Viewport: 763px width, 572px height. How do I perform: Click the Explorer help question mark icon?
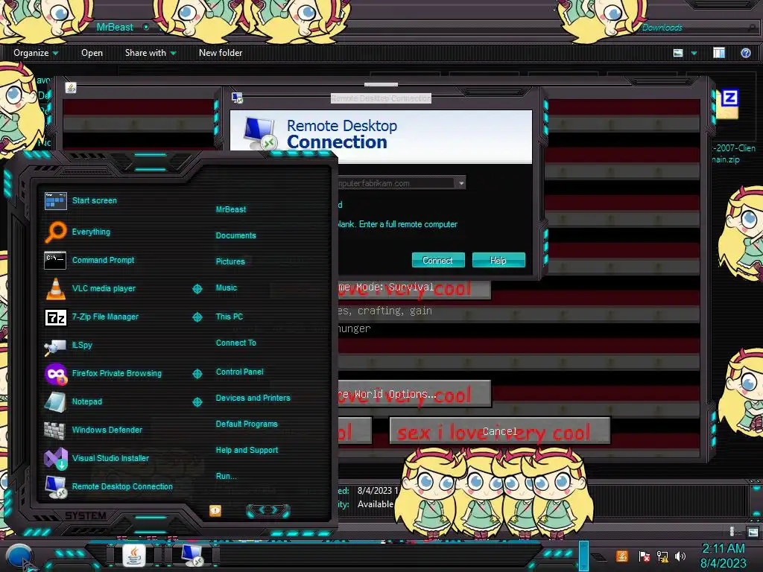tap(745, 53)
